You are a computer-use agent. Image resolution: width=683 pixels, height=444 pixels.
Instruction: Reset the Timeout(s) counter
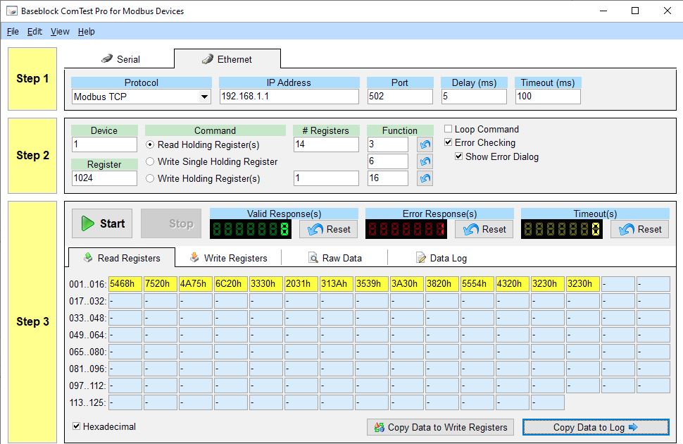click(640, 229)
